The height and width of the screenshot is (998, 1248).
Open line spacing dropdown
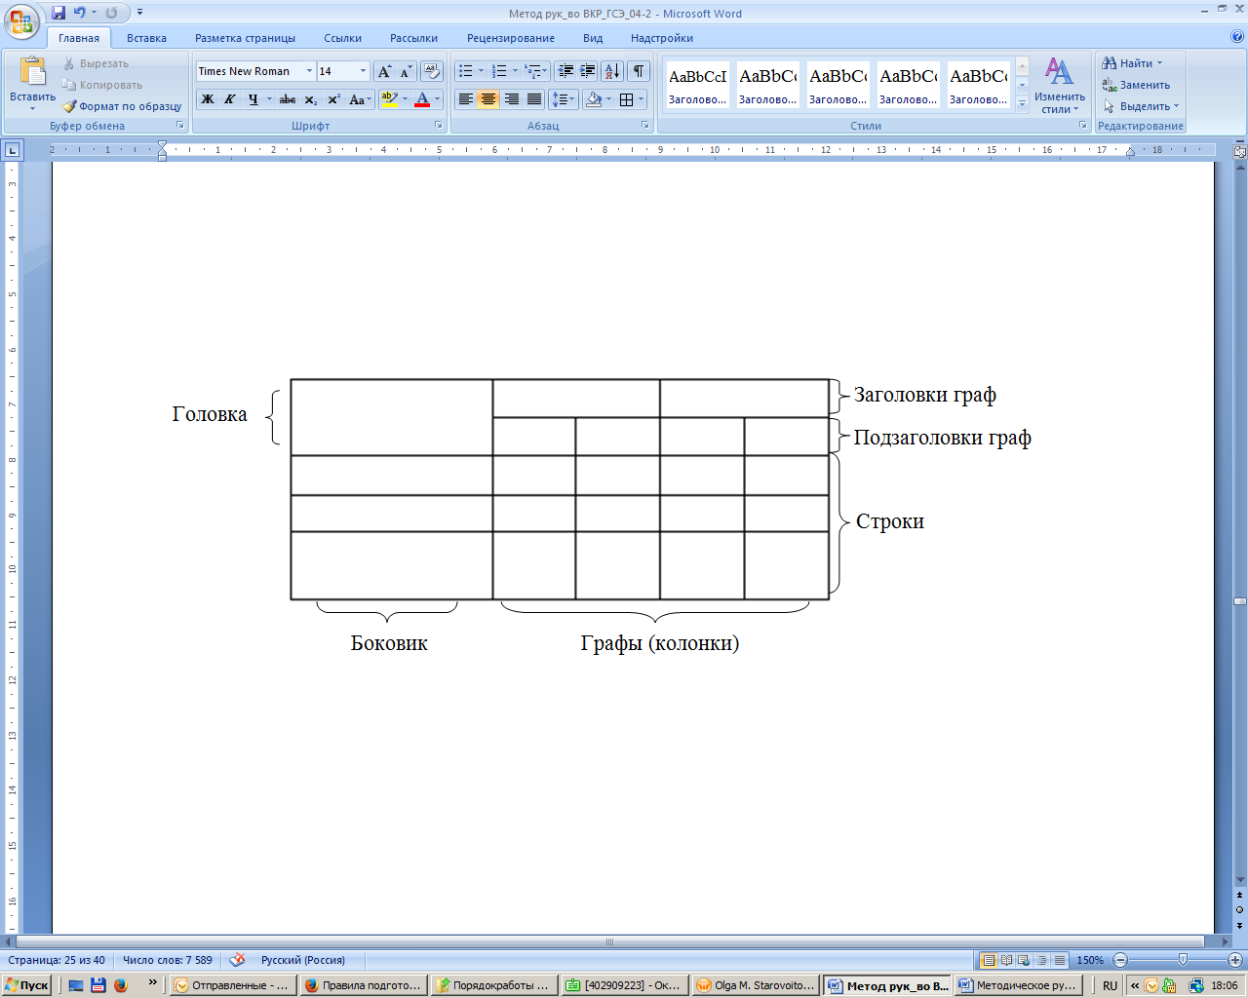[x=564, y=99]
